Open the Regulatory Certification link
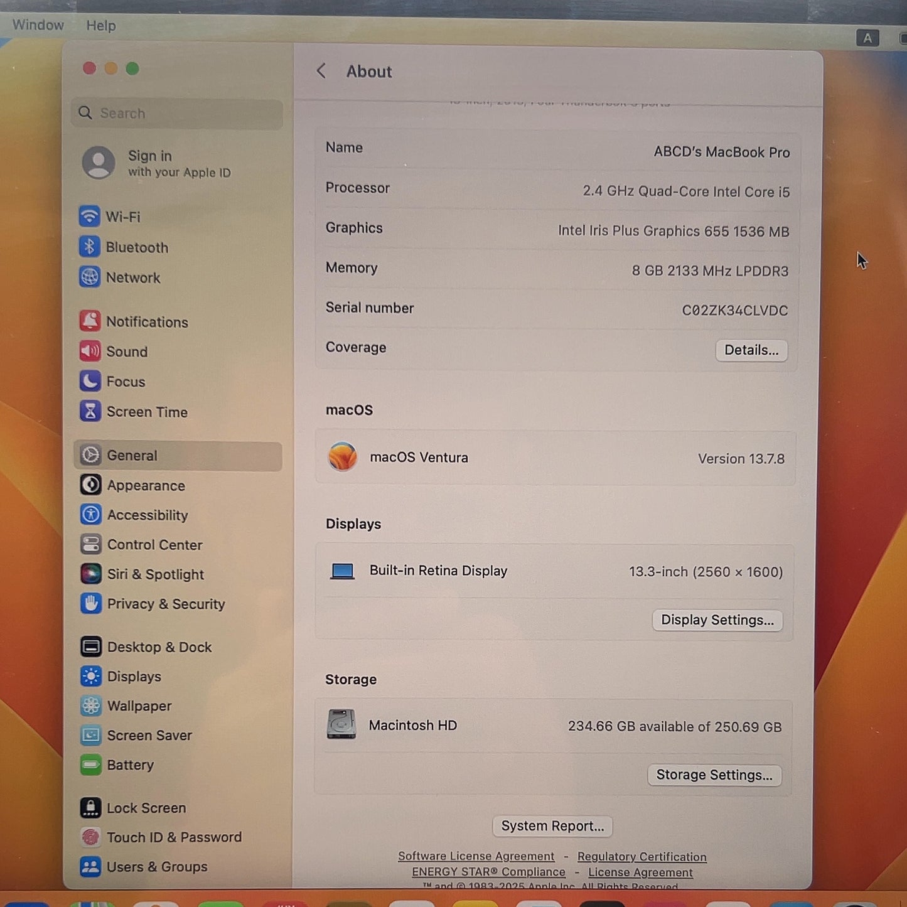907x907 pixels. click(642, 857)
